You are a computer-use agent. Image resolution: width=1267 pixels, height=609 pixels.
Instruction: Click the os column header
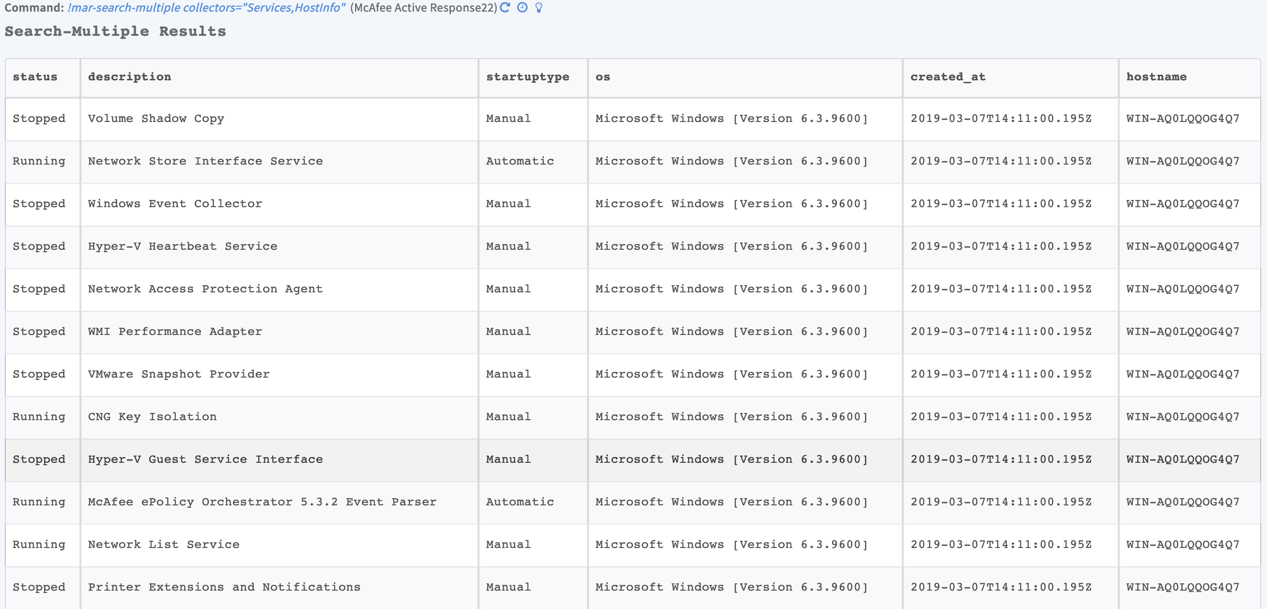[x=603, y=77]
